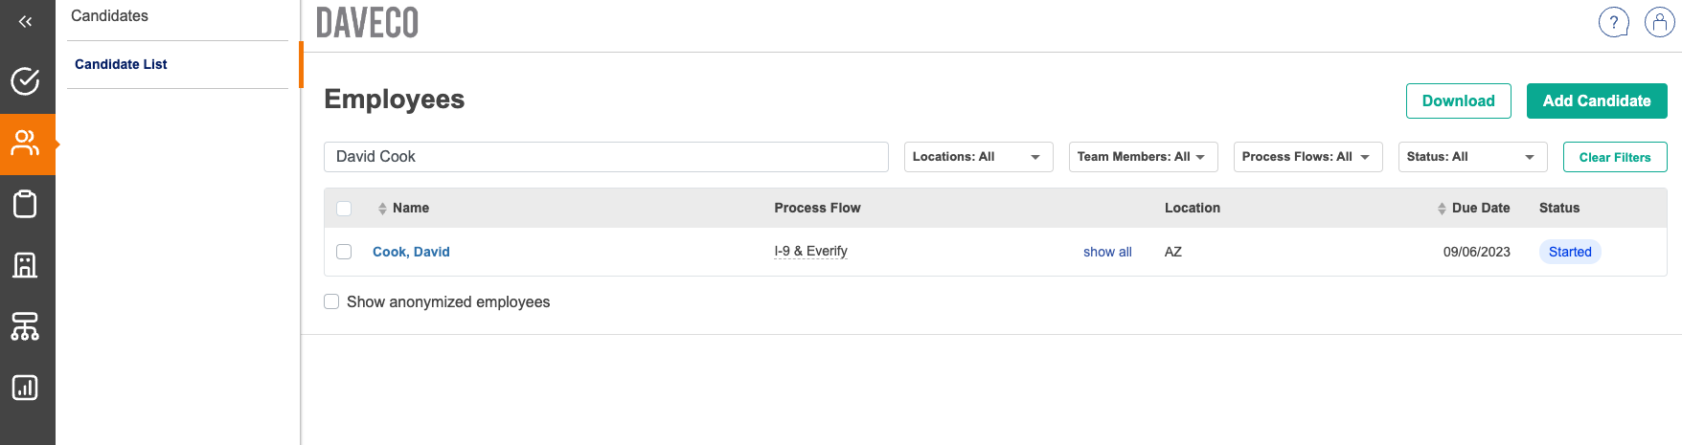Open the building icon in sidebar
1682x445 pixels.
pos(26,265)
